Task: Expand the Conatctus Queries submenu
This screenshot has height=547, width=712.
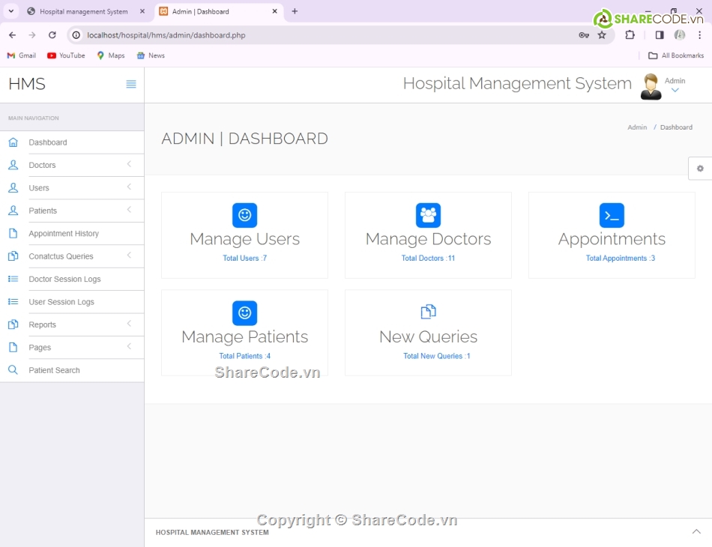Action: [61, 256]
